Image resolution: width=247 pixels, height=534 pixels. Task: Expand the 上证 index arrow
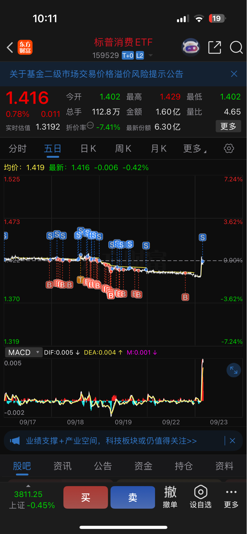[x=28, y=486]
